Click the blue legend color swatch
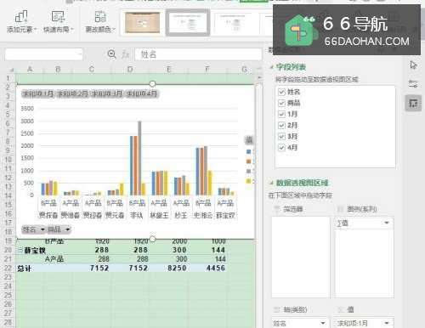This screenshot has height=328, width=425. pos(249,152)
